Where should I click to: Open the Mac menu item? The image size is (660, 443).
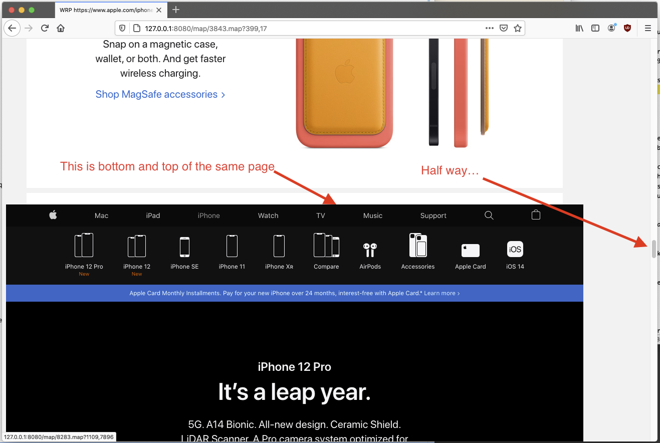(101, 215)
